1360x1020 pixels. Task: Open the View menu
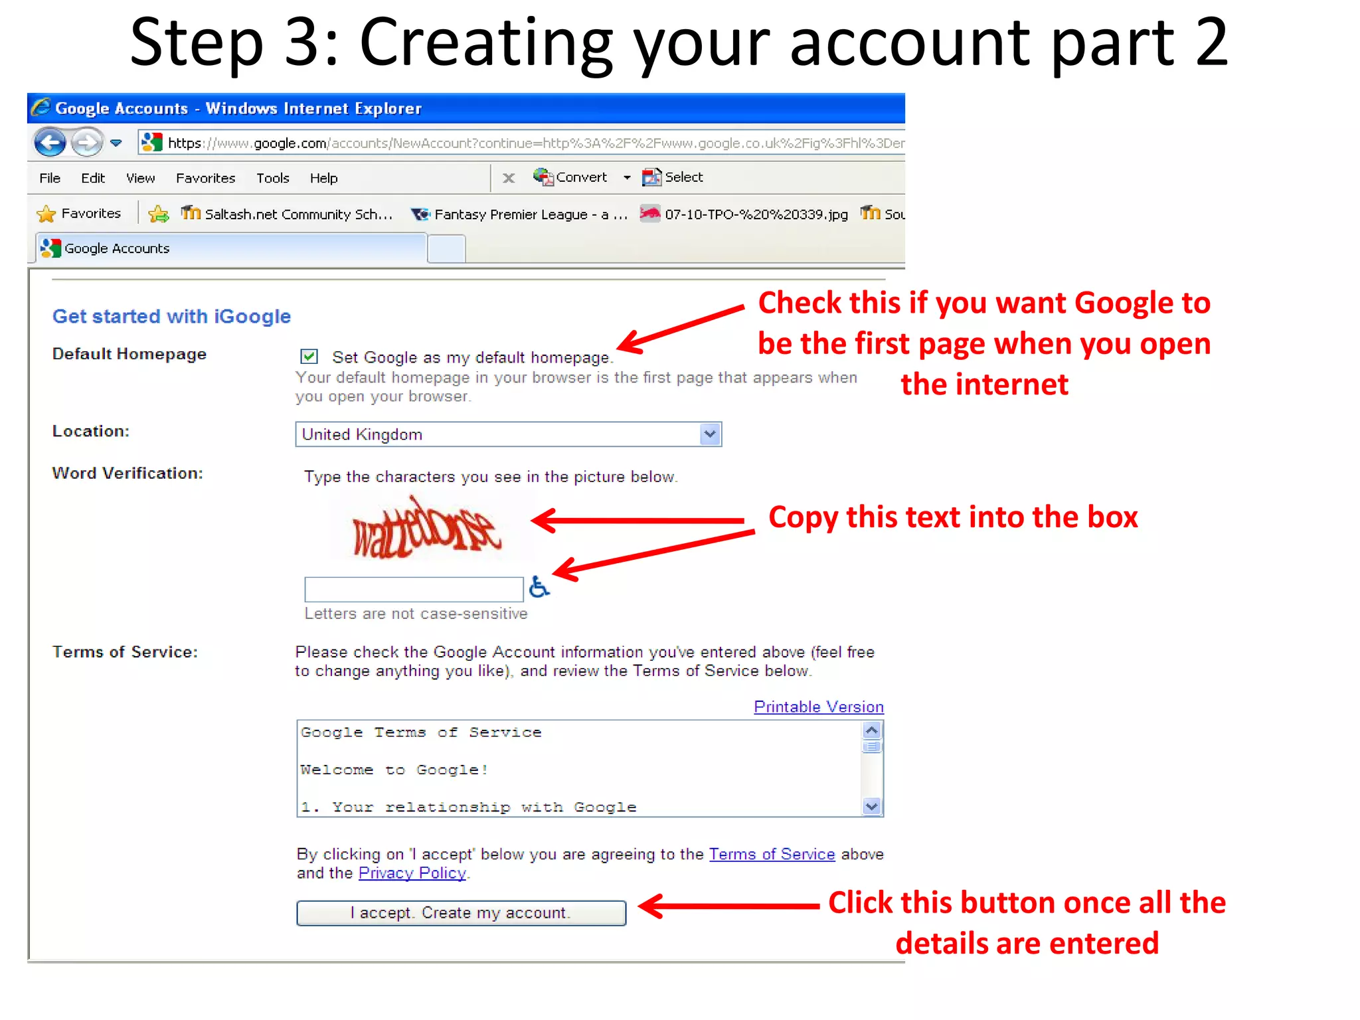click(x=141, y=178)
